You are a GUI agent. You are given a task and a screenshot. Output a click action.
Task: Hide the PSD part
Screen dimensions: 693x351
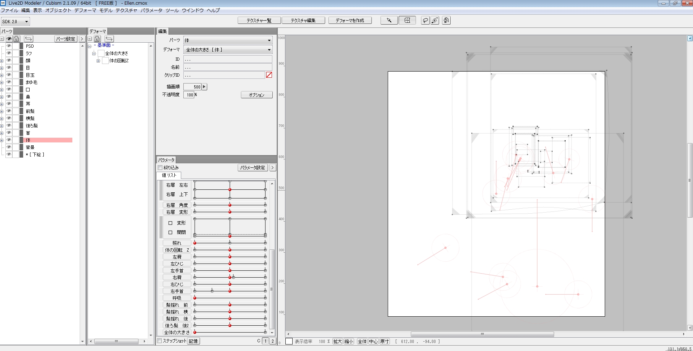(9, 46)
